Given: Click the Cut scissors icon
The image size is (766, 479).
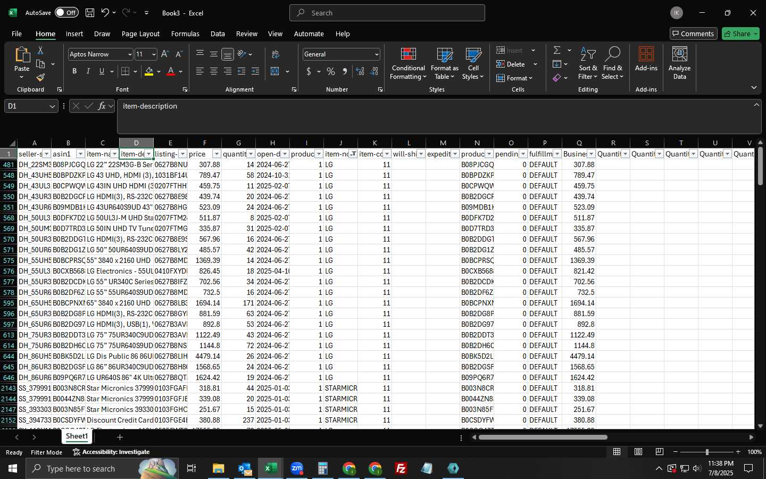Looking at the screenshot, I should coord(40,50).
